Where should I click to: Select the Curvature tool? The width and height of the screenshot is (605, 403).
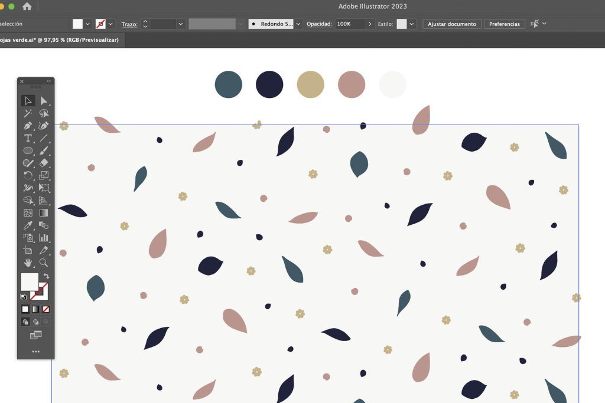pyautogui.click(x=44, y=126)
